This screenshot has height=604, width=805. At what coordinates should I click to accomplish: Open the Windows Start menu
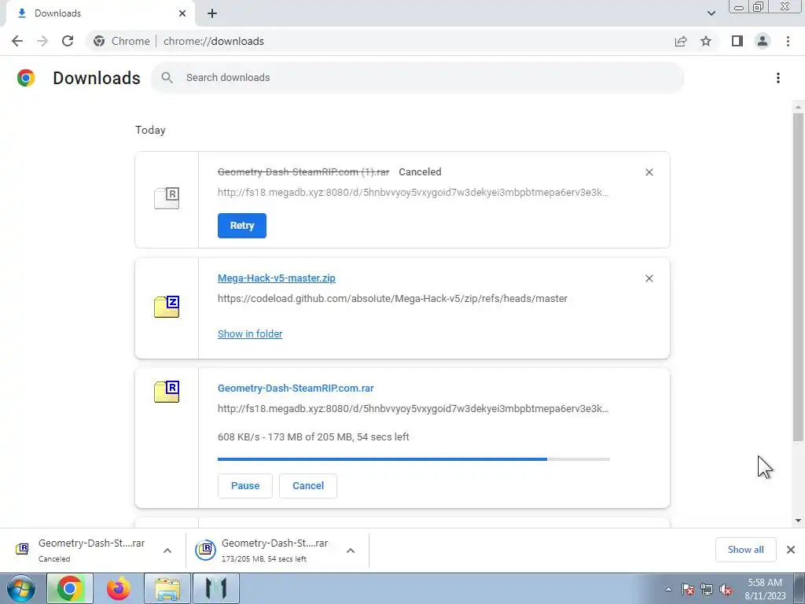[21, 588]
